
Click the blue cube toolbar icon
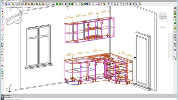point(136,4)
